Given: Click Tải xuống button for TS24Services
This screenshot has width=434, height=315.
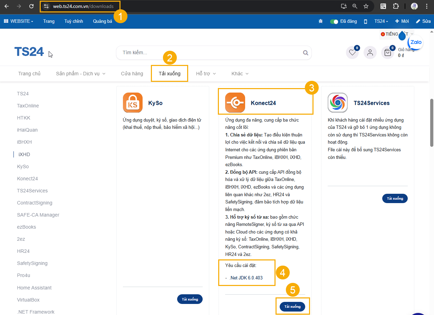Looking at the screenshot, I should tap(395, 198).
